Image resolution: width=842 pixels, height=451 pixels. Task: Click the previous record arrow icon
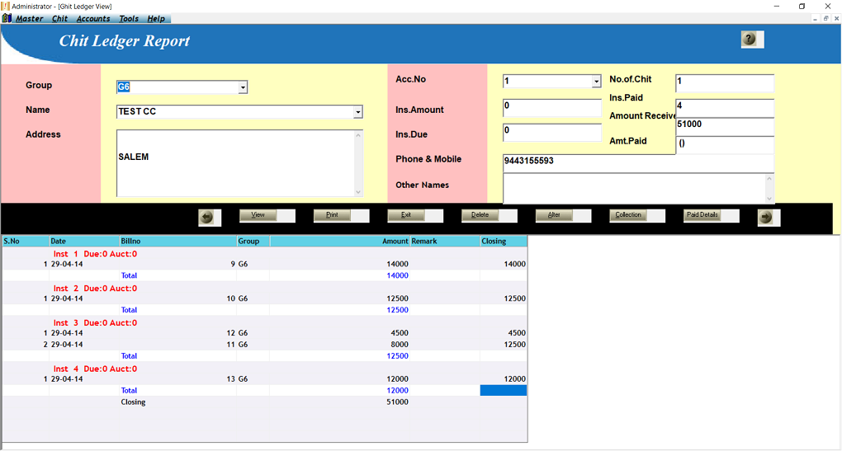(x=207, y=217)
